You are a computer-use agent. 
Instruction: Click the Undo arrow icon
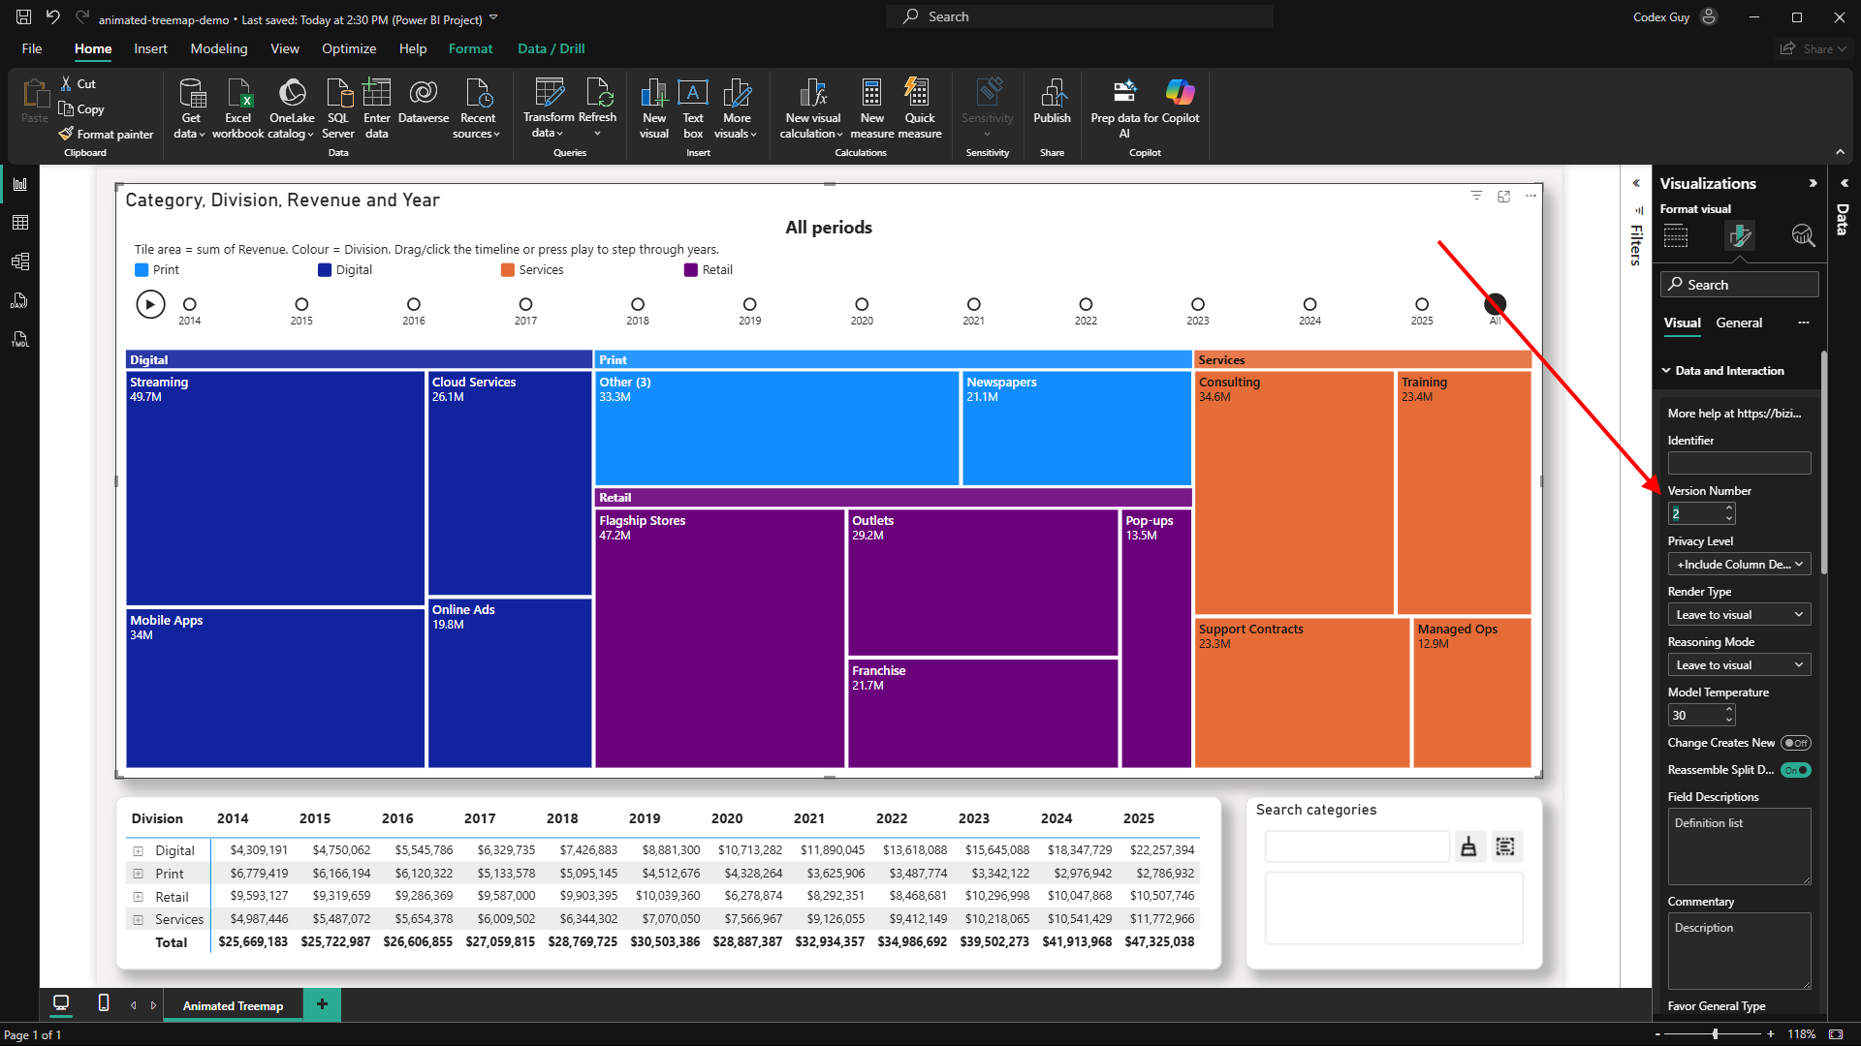(x=53, y=16)
